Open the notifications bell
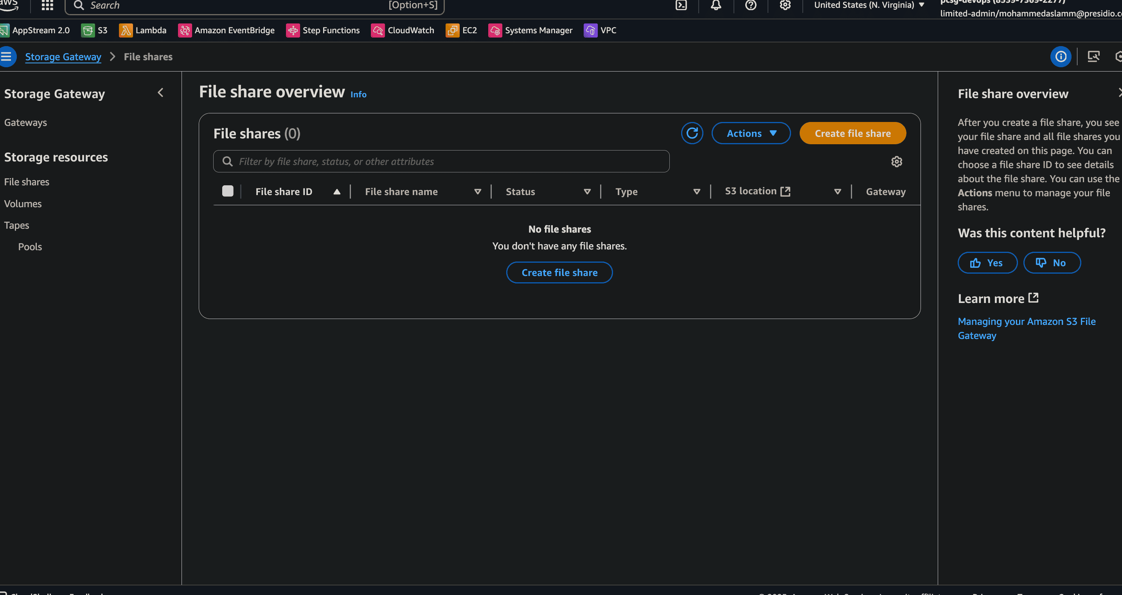Image resolution: width=1122 pixels, height=595 pixels. tap(716, 5)
